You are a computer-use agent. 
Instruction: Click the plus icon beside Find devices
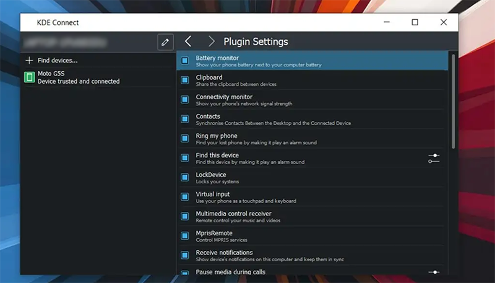(x=29, y=60)
